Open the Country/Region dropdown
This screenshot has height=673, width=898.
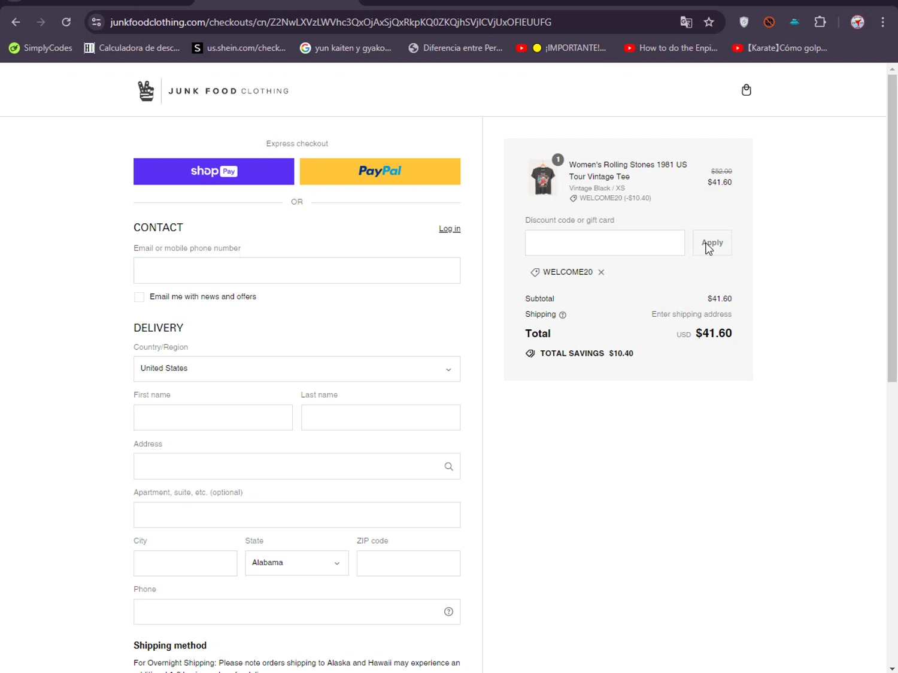click(297, 369)
